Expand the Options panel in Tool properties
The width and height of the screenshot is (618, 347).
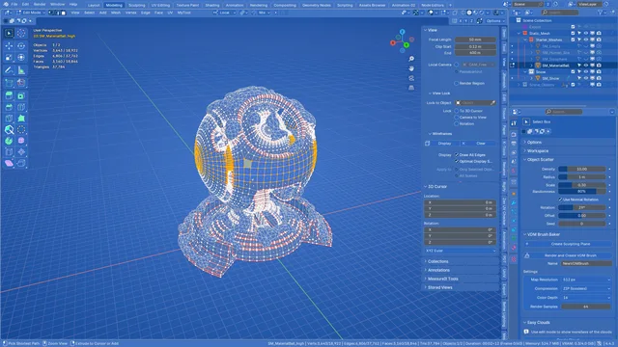pyautogui.click(x=534, y=142)
